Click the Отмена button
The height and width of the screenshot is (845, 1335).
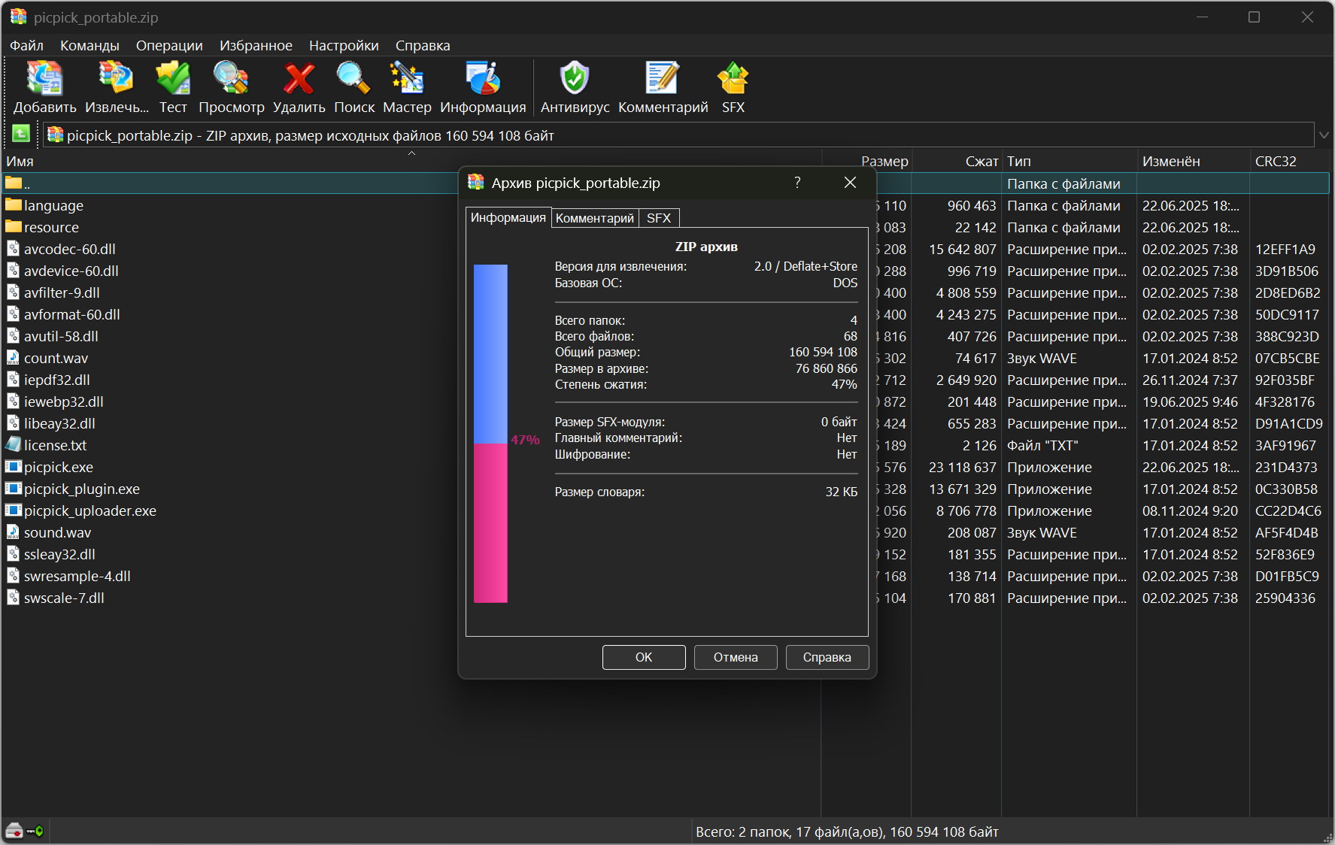coord(736,657)
